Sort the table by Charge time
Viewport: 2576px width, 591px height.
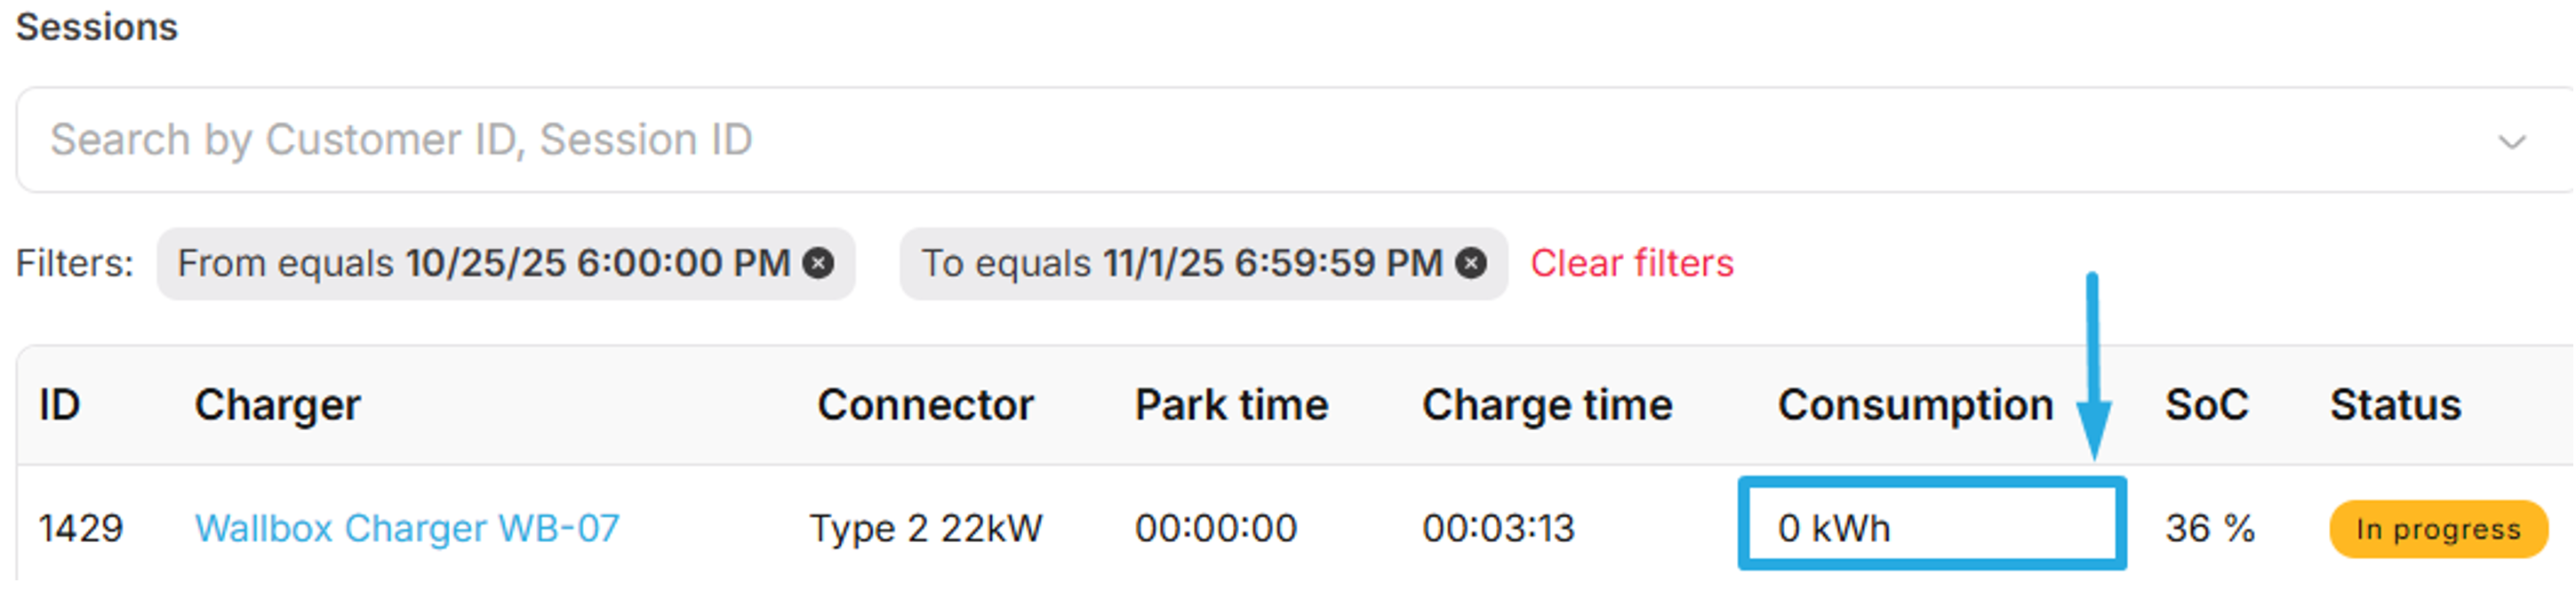[1547, 404]
